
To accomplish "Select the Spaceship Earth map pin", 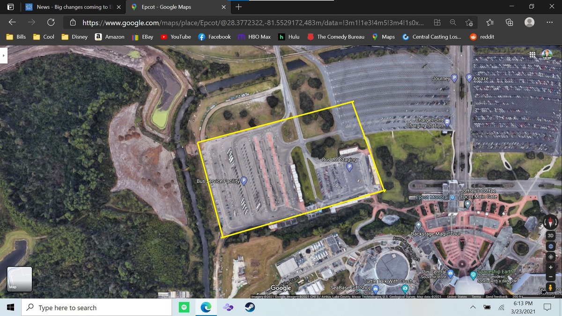I will (473, 274).
